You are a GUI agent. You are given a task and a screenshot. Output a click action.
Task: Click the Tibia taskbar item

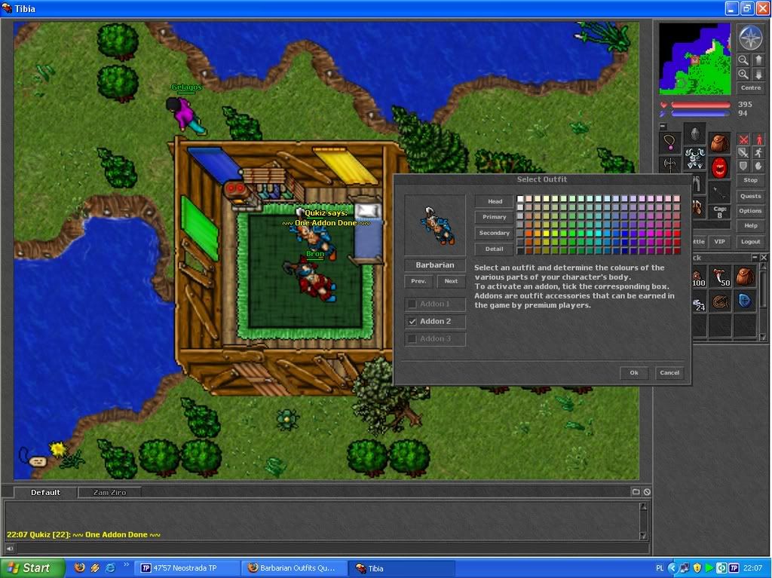tap(401, 568)
